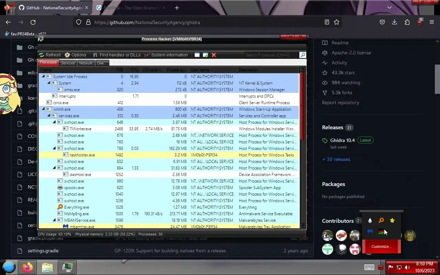440x275 pixels.
Task: Collapse the MBAMService.exe tree node
Action: click(x=54, y=220)
